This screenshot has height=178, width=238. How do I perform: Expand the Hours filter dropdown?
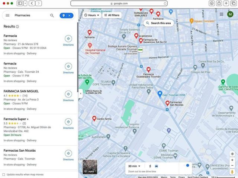pos(92,15)
